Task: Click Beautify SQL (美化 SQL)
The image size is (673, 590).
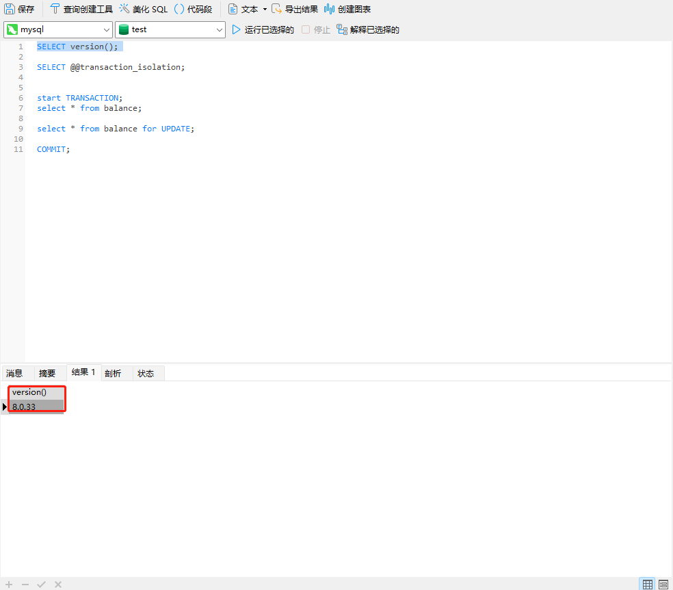Action: [144, 9]
